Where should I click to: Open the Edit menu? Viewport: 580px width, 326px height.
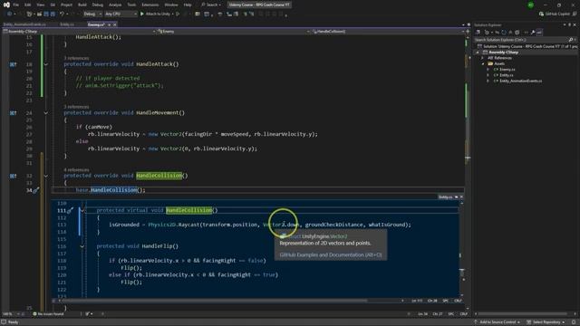pyautogui.click(x=28, y=5)
